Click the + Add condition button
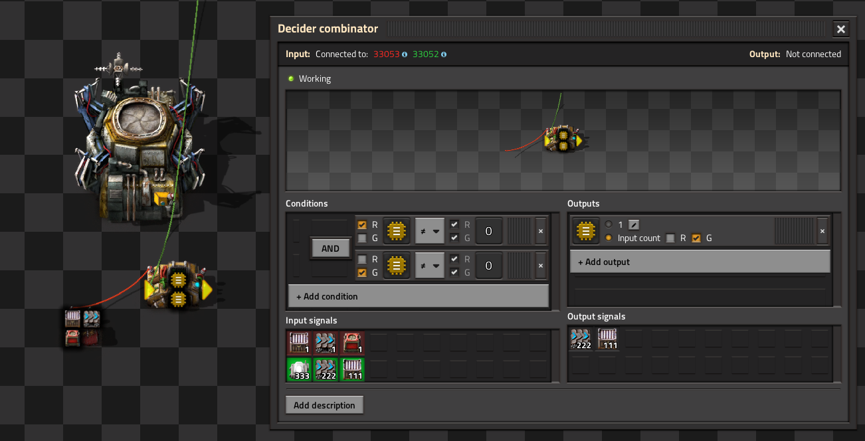 tap(419, 296)
